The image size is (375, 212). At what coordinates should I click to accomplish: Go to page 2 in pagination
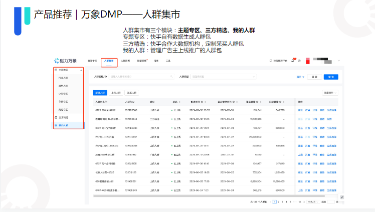pos(278,202)
